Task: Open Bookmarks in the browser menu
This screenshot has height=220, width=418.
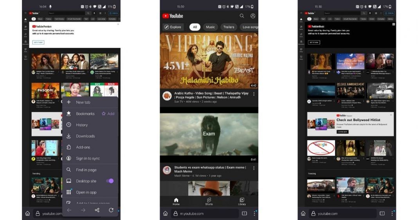Action: [85, 114]
